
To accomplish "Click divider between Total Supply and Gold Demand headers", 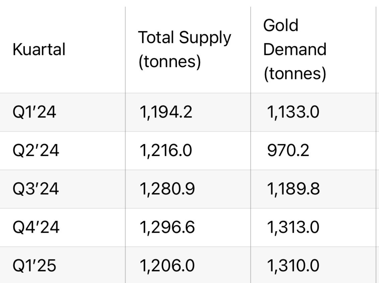I will [x=251, y=50].
